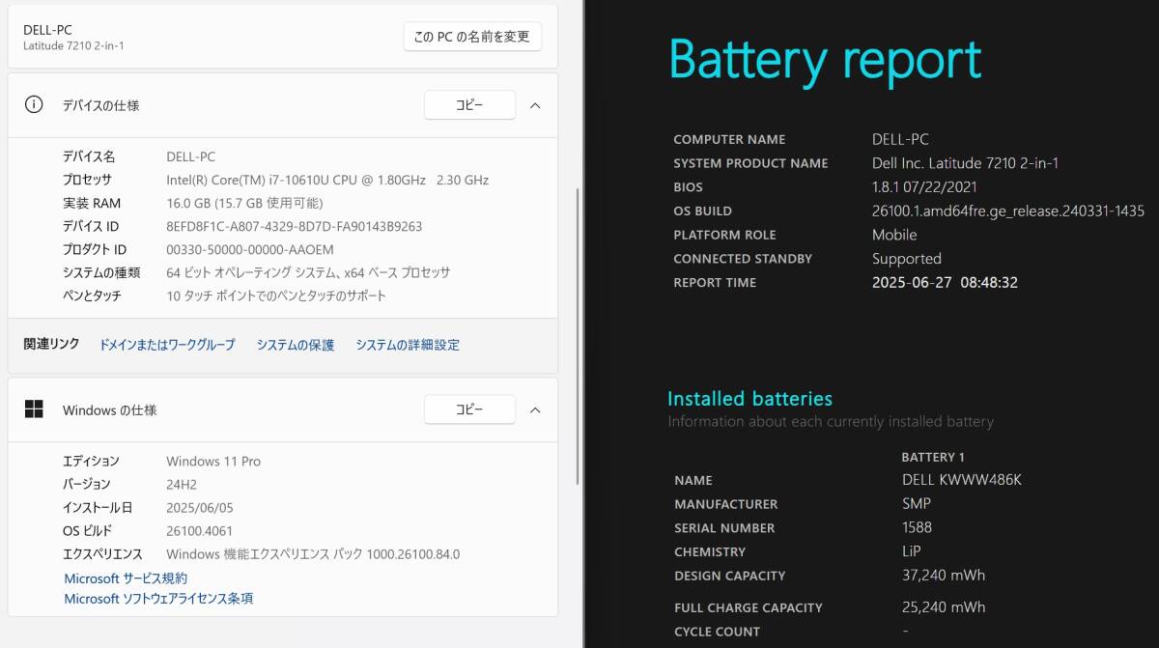Open Microsoft サービス規約 link

126,578
